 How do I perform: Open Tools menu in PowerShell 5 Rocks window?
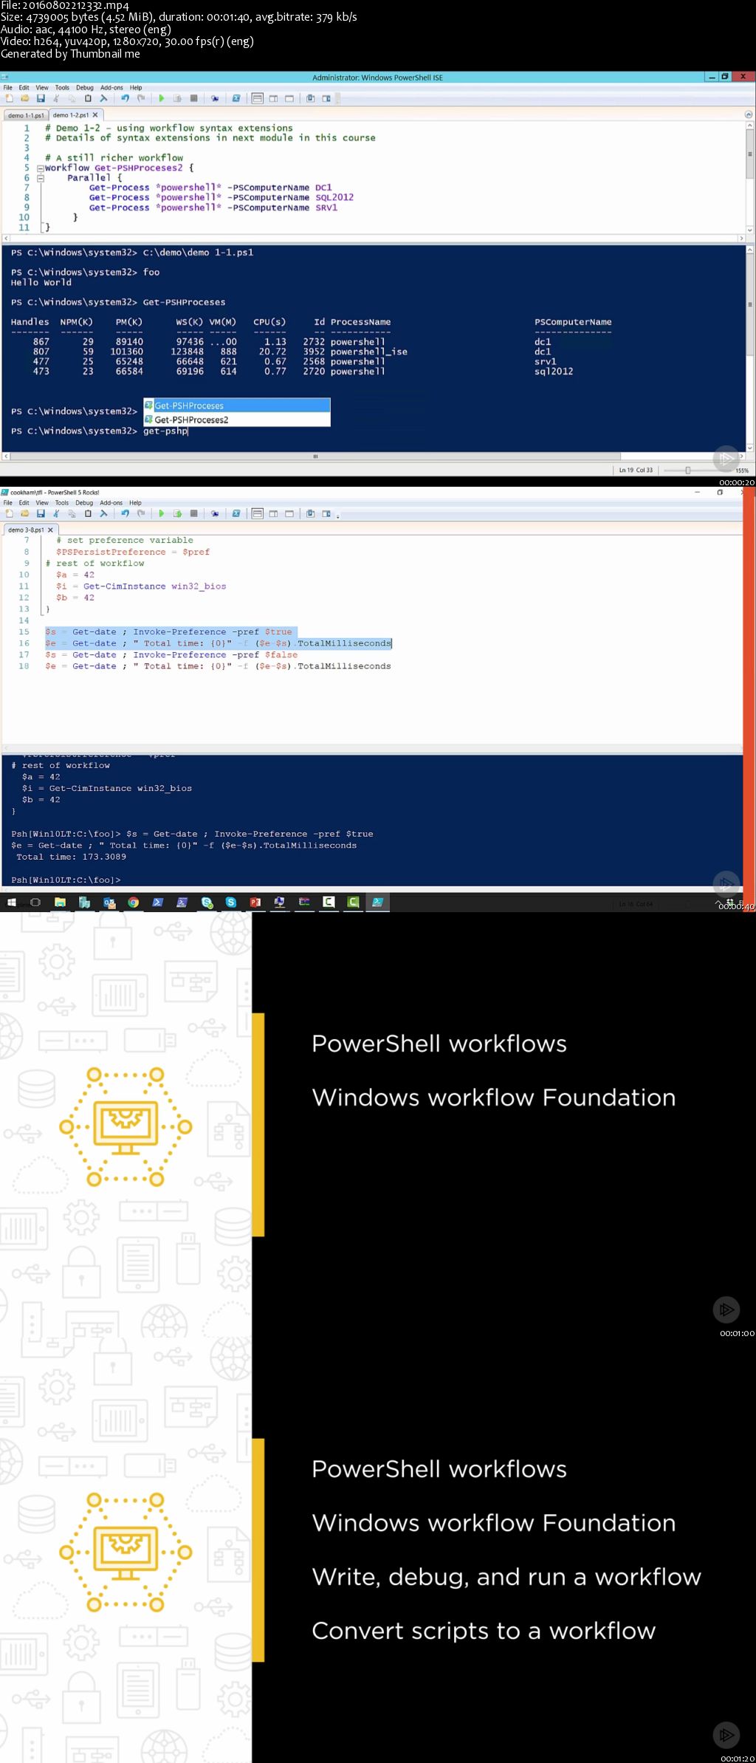pyautogui.click(x=62, y=503)
